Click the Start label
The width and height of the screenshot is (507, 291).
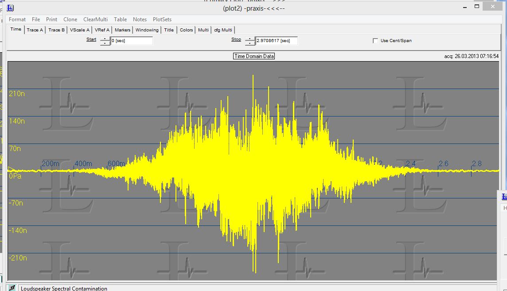91,39
